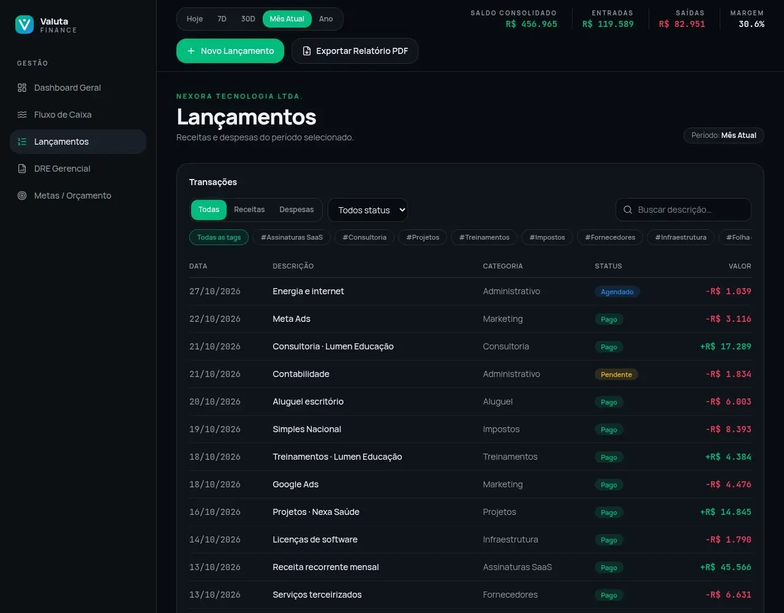The height and width of the screenshot is (613, 784).
Task: Click the Metas / Orçamento target icon
Action: pyautogui.click(x=22, y=196)
